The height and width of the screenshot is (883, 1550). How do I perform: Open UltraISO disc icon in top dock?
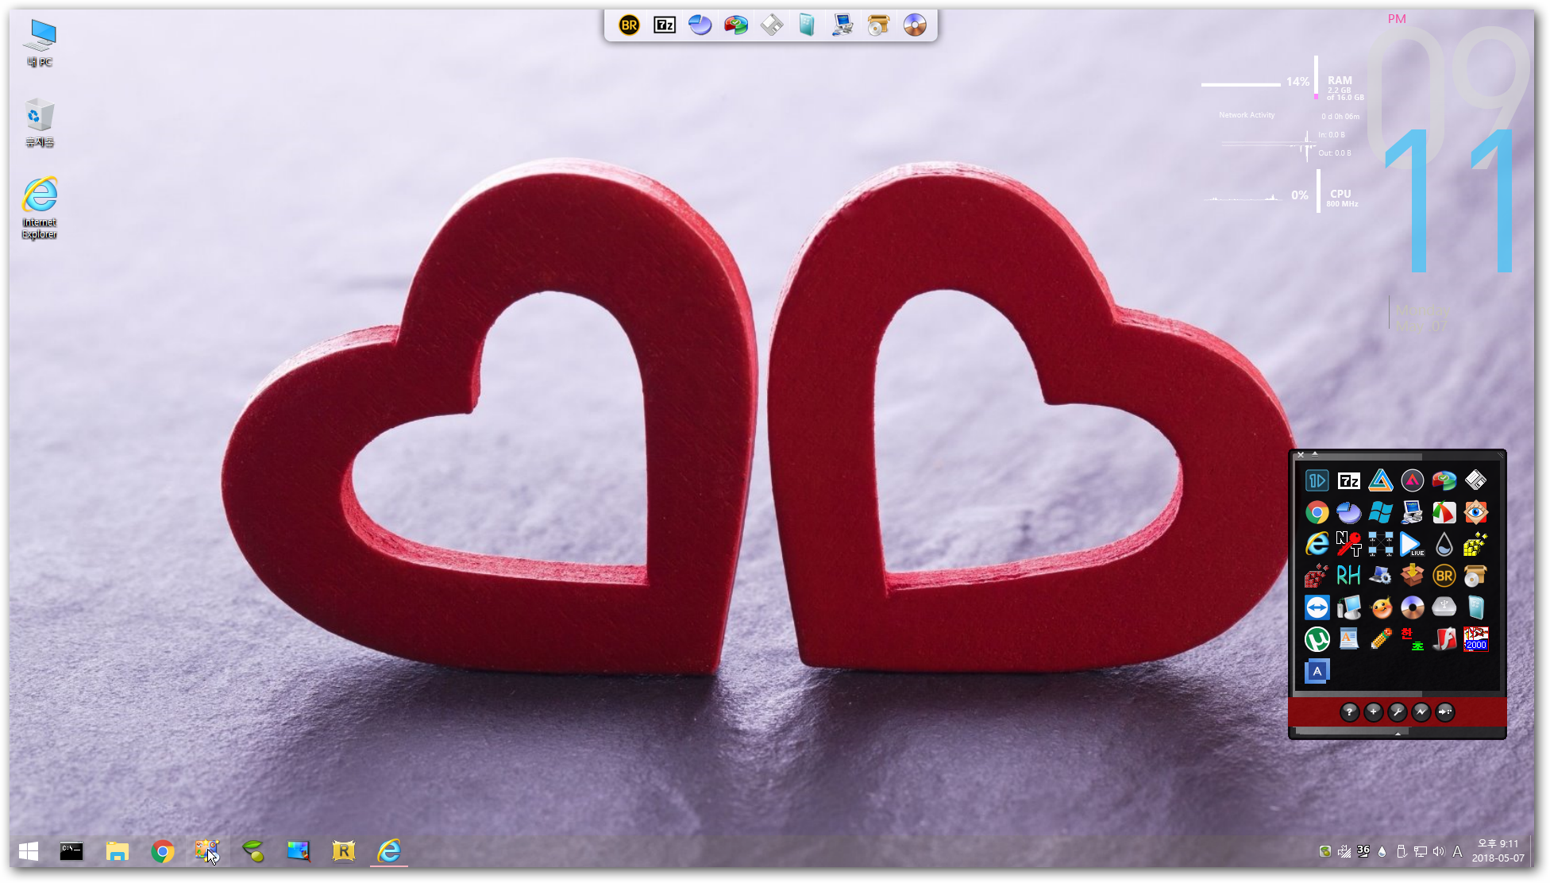tap(915, 25)
